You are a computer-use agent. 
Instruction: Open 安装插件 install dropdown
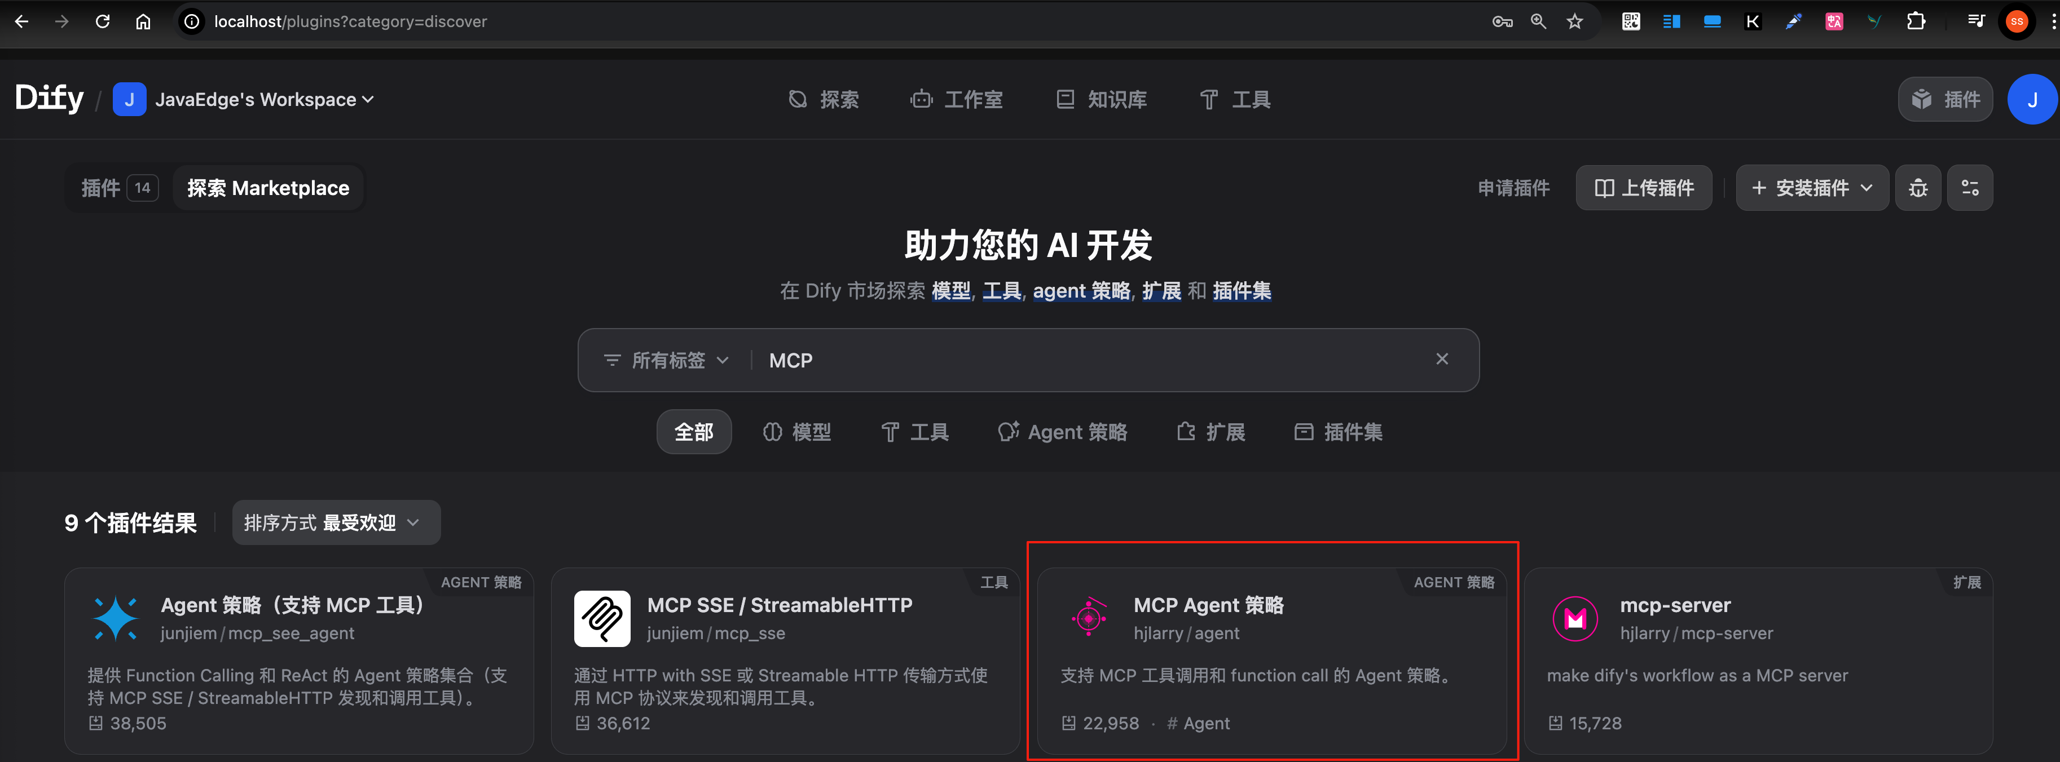coord(1811,188)
